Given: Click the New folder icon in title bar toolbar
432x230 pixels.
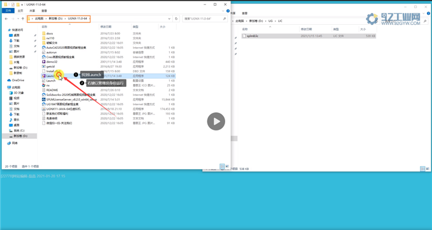Looking at the screenshot, I should (x=18, y=5).
